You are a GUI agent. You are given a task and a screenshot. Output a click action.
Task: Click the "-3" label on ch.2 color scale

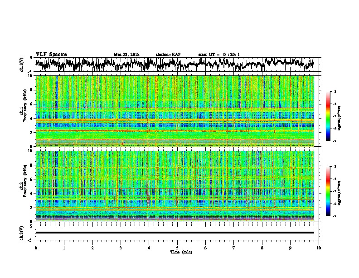(335, 167)
